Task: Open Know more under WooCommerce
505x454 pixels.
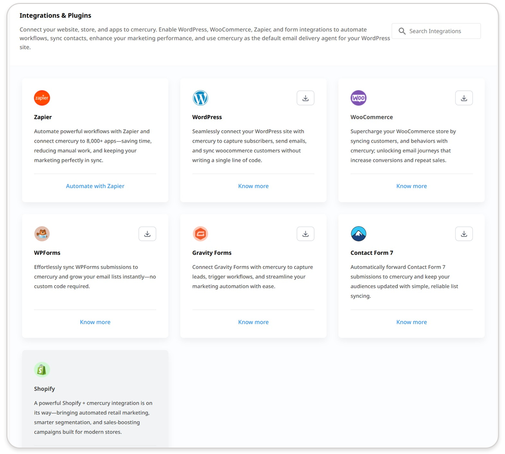Action: click(412, 186)
